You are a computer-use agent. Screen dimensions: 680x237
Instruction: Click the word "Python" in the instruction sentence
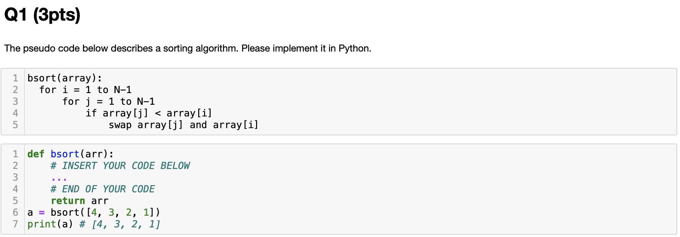coord(354,48)
